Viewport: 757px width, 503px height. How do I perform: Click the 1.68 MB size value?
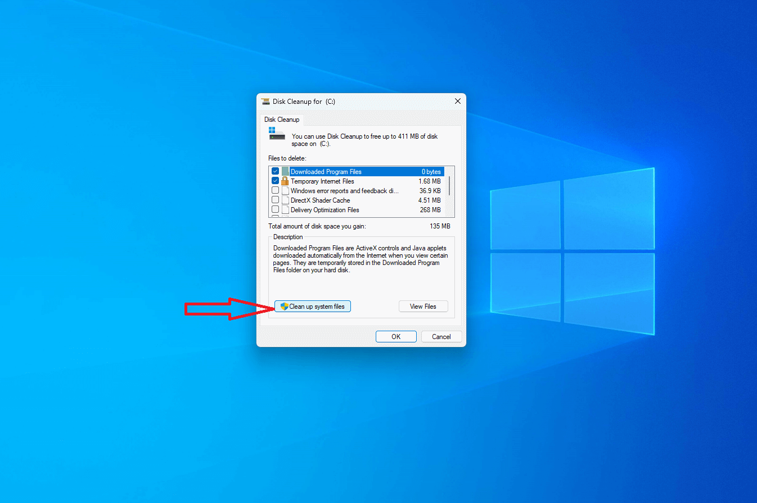pos(430,181)
